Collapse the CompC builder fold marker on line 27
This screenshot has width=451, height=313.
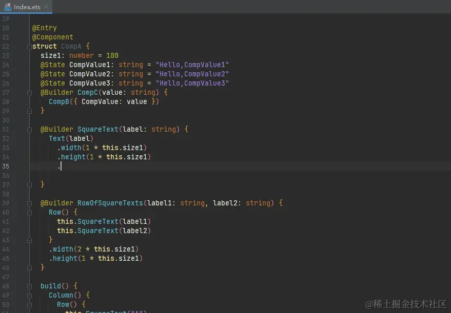29,93
